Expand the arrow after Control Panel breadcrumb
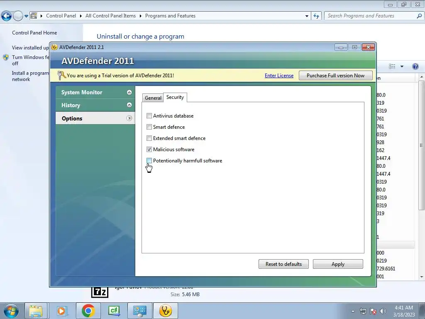425x319 pixels. click(x=81, y=16)
